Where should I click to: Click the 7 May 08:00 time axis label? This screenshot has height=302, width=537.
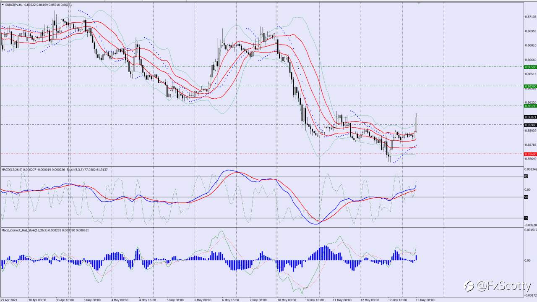258,300
